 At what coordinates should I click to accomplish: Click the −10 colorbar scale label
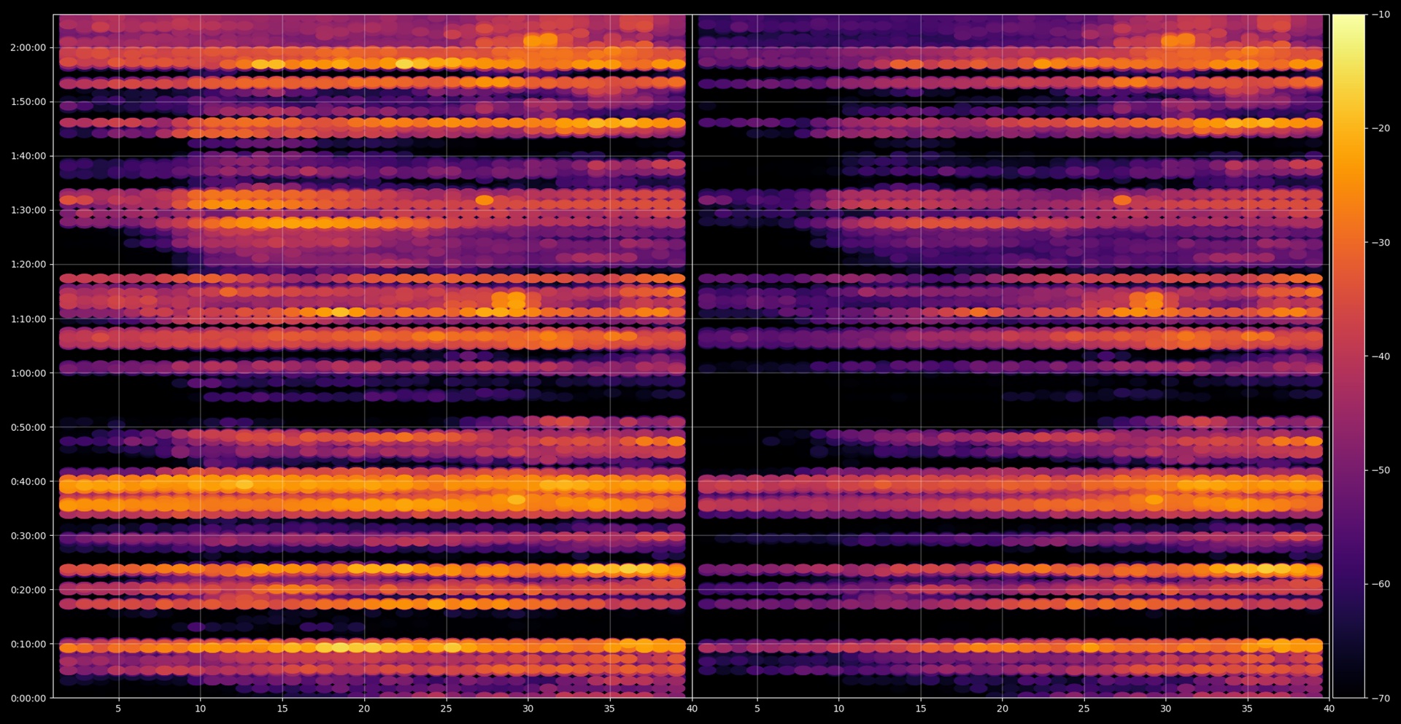click(1381, 15)
